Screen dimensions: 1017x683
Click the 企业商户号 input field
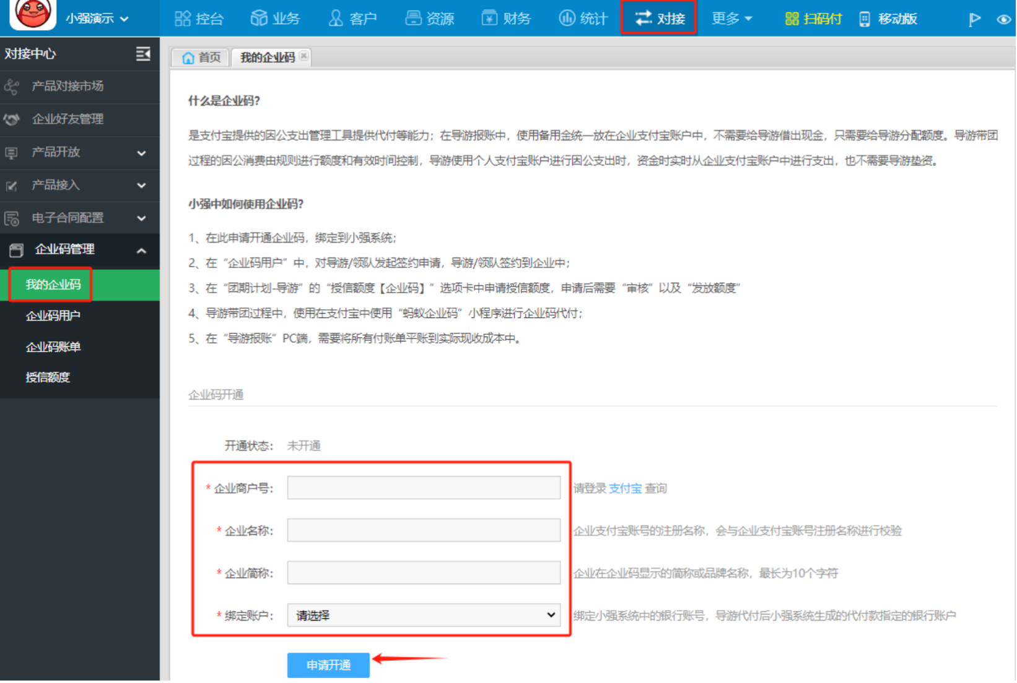(x=424, y=488)
